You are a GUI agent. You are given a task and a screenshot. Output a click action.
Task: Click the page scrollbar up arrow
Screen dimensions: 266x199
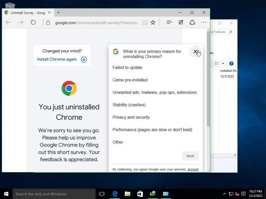(x=208, y=30)
